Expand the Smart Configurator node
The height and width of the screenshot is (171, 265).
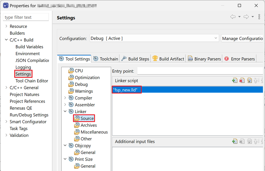[6, 121]
